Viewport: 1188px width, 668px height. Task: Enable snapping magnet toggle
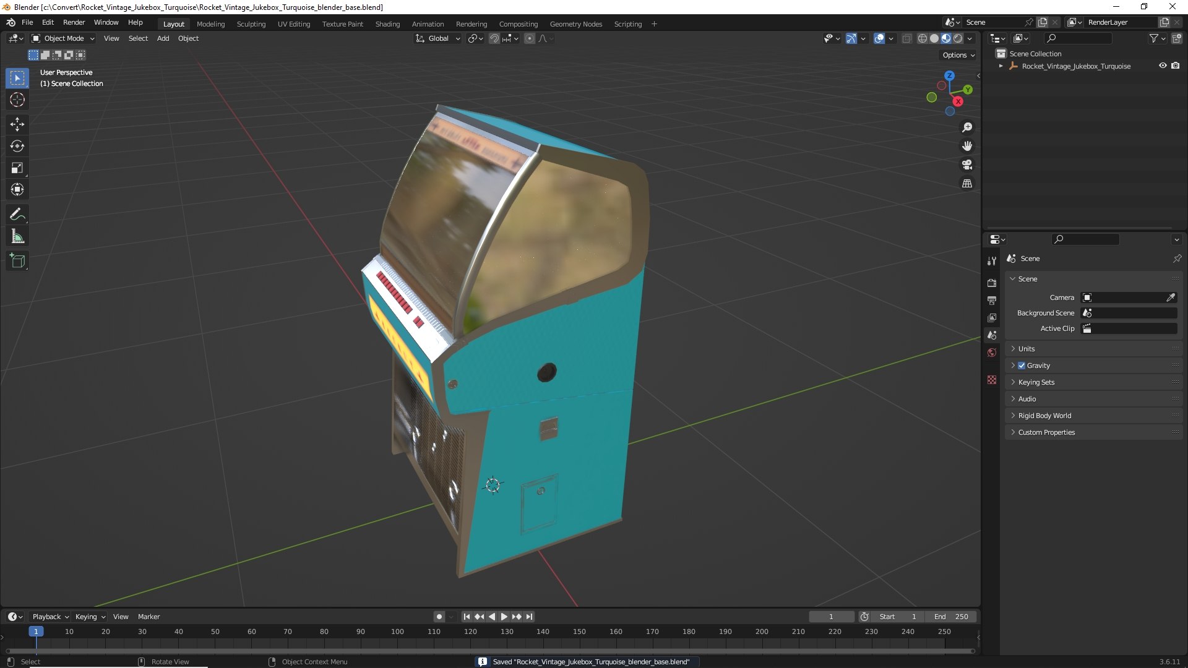pyautogui.click(x=494, y=38)
